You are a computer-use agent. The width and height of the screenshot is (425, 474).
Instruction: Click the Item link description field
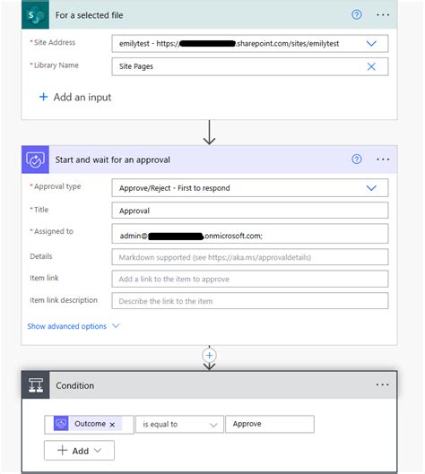(250, 301)
